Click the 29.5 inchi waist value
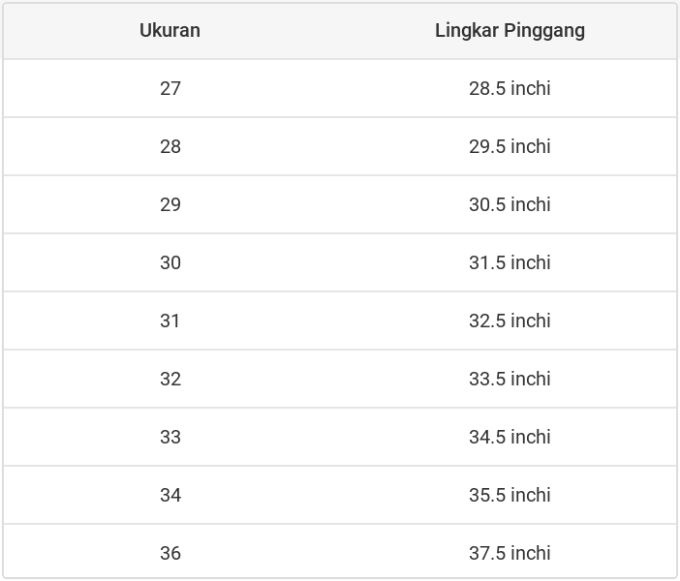 pos(510,146)
